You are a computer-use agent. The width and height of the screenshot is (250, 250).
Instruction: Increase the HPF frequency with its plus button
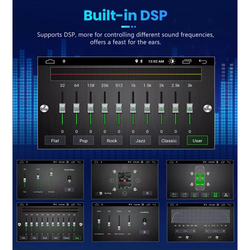194,231
